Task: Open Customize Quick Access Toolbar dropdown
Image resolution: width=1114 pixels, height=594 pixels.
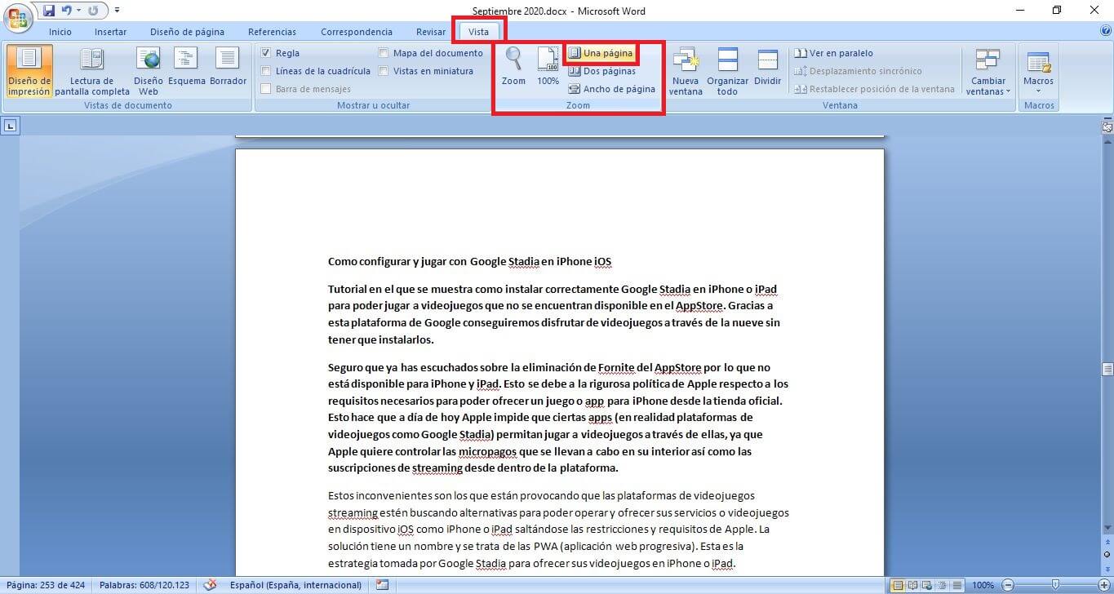Action: [117, 11]
